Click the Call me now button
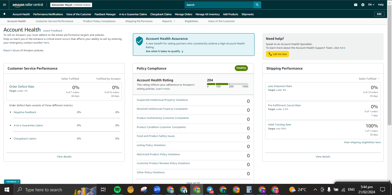The width and height of the screenshot is (392, 195). tap(277, 54)
